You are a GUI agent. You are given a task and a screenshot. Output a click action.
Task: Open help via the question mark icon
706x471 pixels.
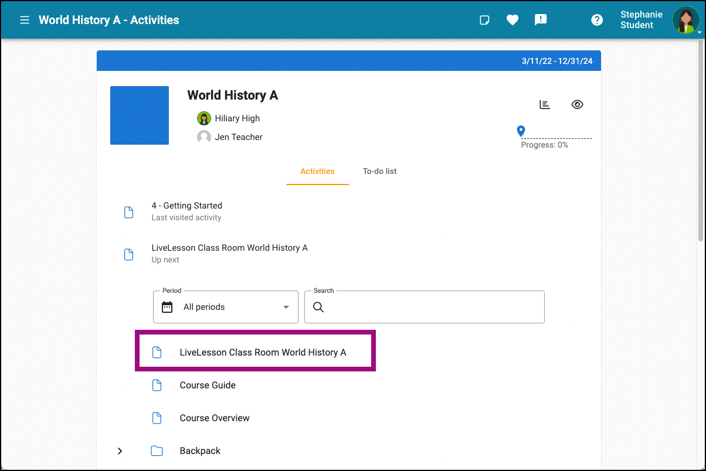tap(597, 19)
